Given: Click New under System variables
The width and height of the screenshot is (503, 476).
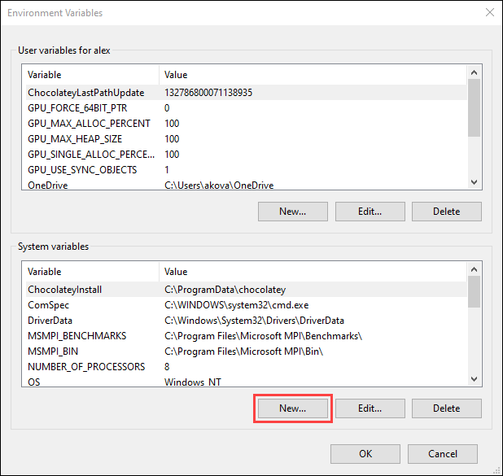Looking at the screenshot, I should click(292, 408).
